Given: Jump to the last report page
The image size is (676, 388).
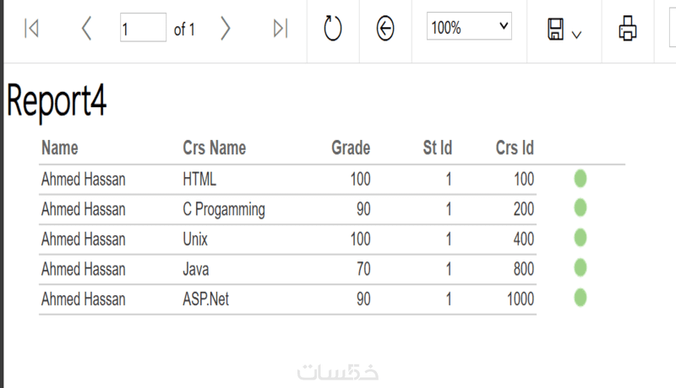Looking at the screenshot, I should 281,29.
